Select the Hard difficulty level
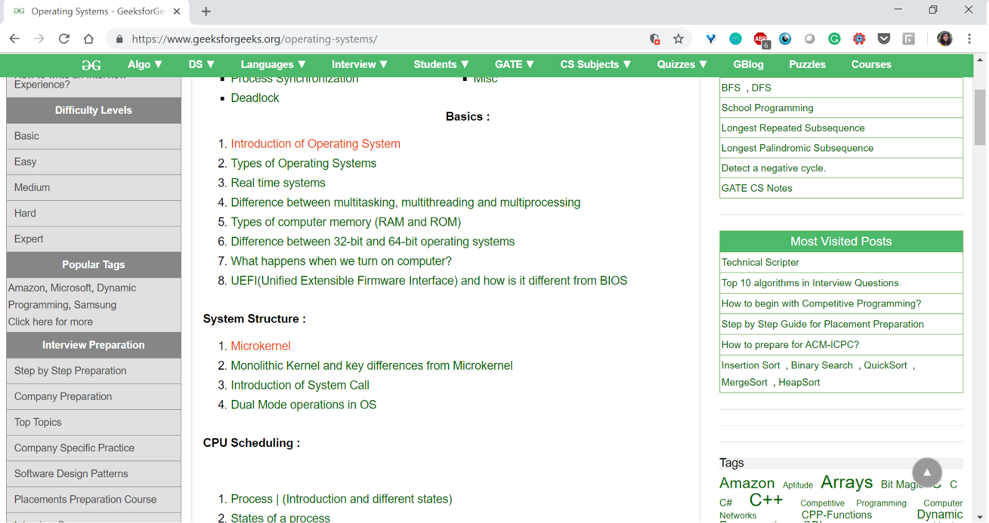 pos(93,213)
